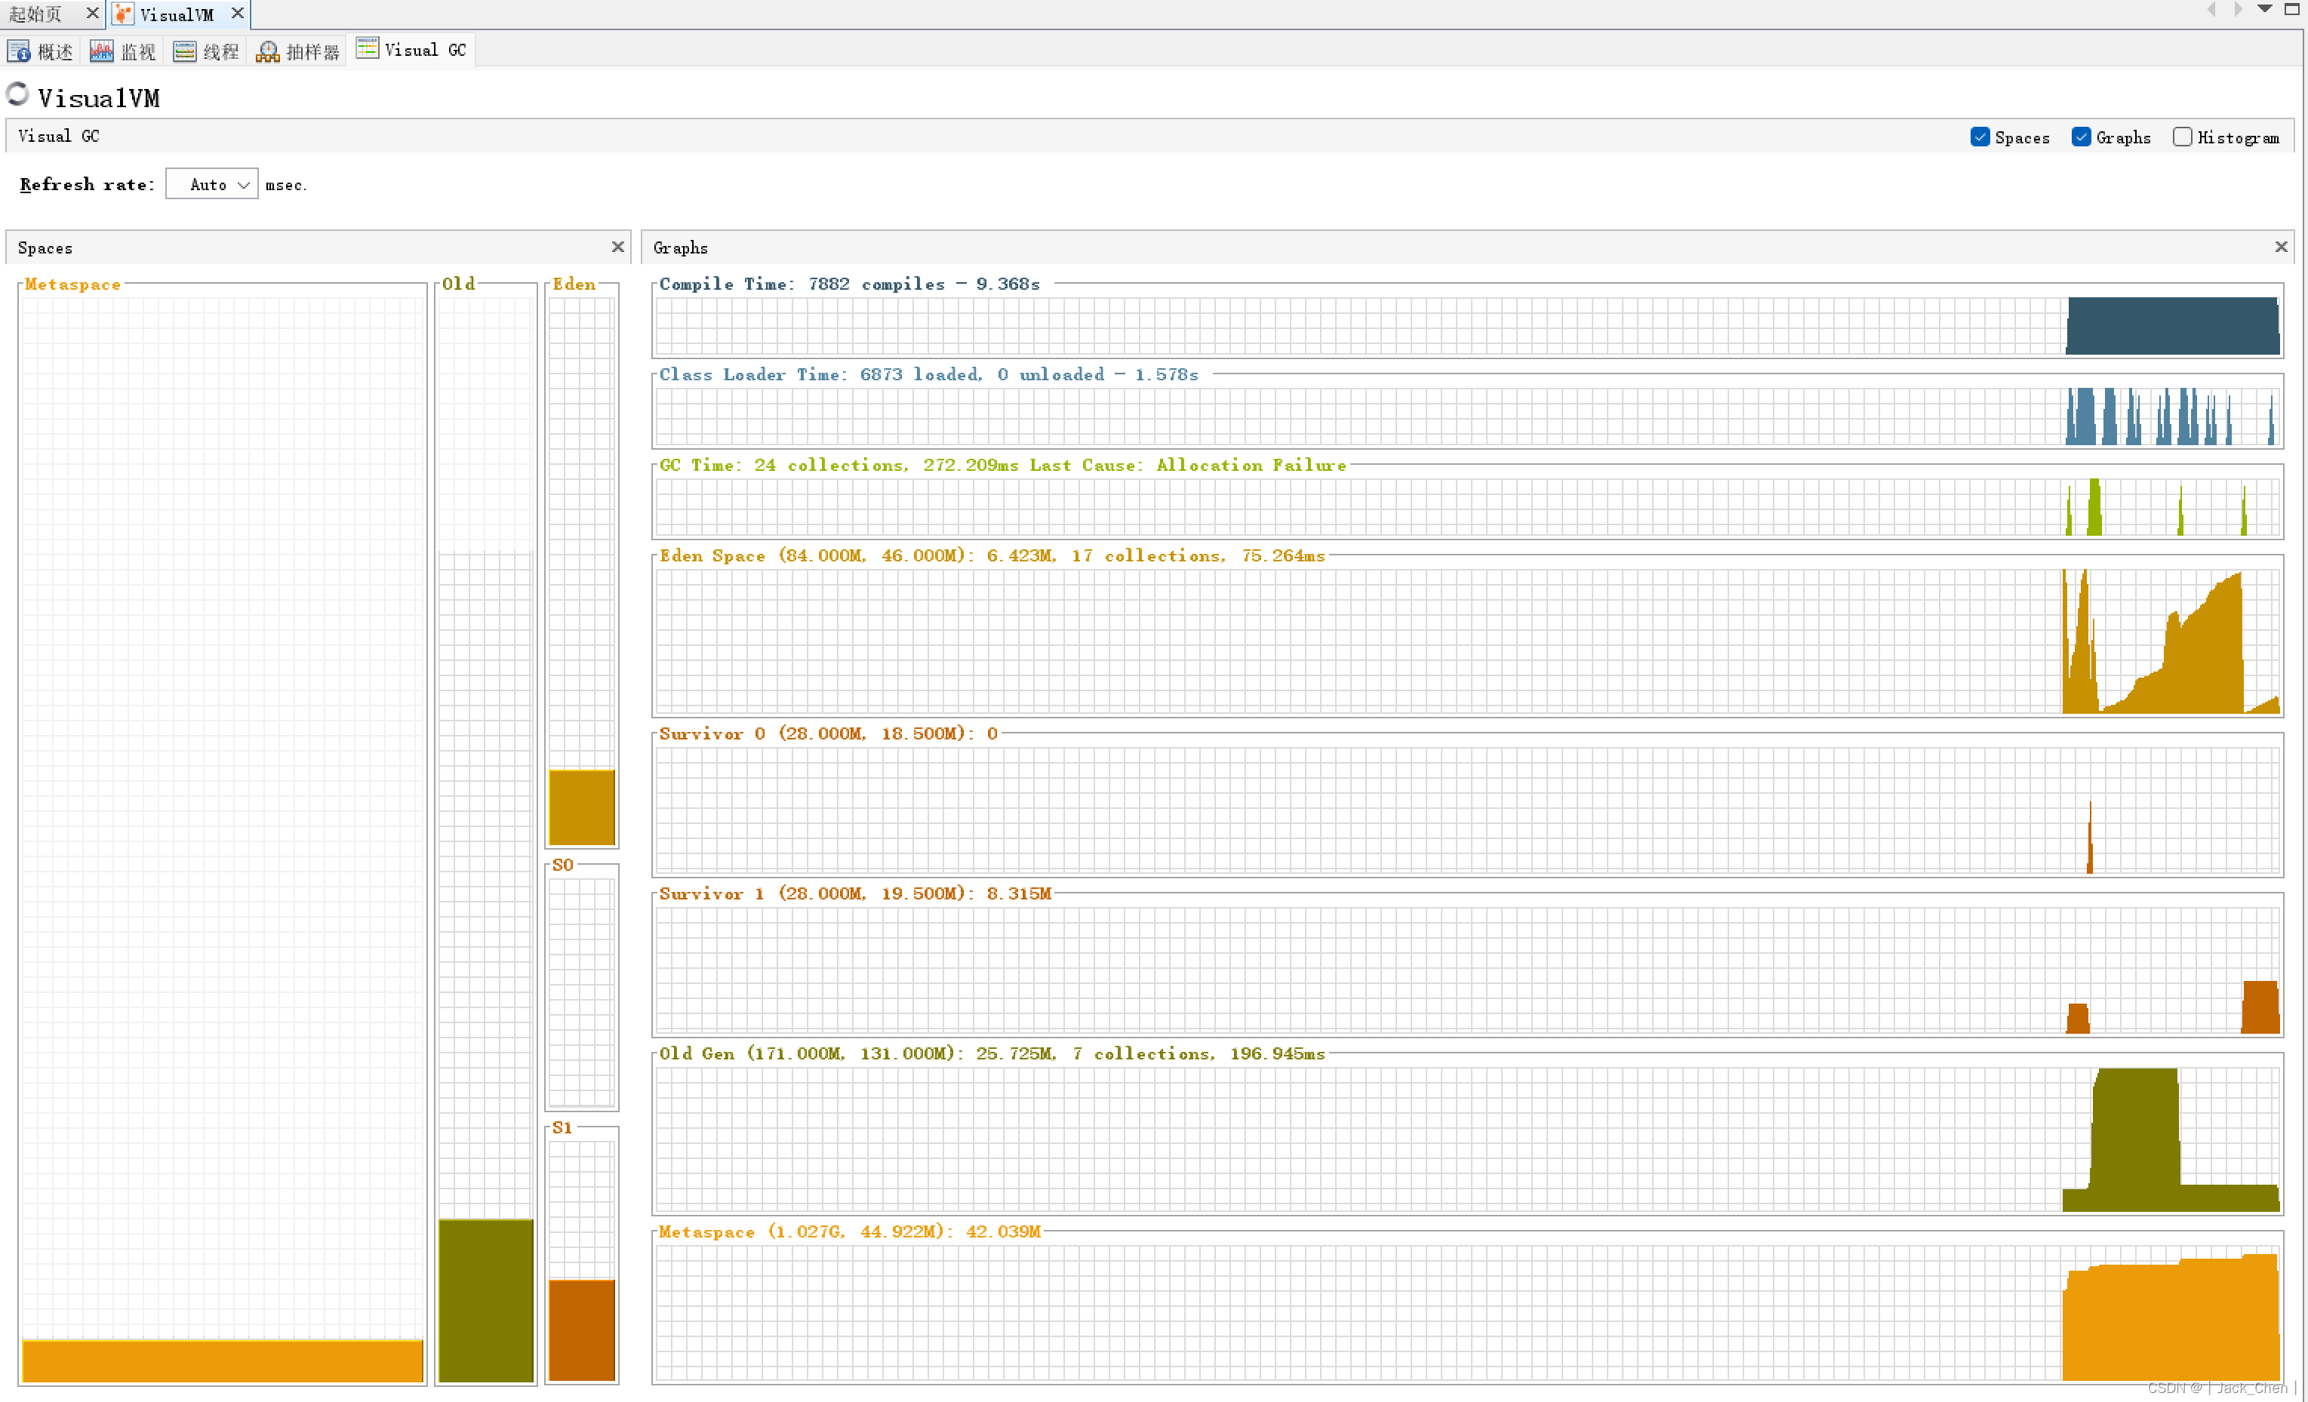Image resolution: width=2308 pixels, height=1402 pixels.
Task: Close the Spaces panel with X
Action: (x=617, y=248)
